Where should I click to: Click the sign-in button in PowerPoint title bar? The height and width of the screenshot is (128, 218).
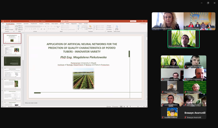click(x=133, y=21)
